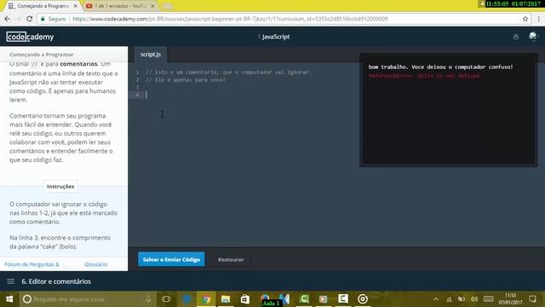Open the new tab button

(167, 6)
